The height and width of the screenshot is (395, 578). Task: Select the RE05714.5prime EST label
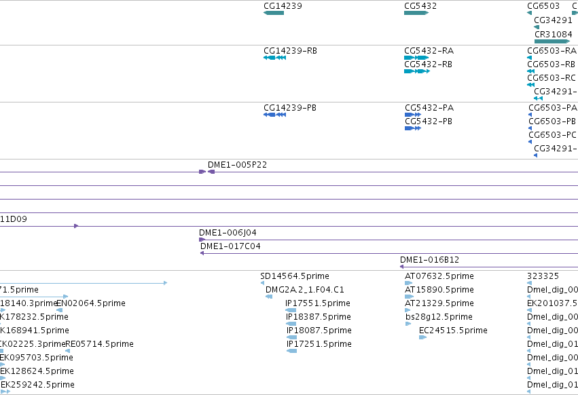(100, 344)
